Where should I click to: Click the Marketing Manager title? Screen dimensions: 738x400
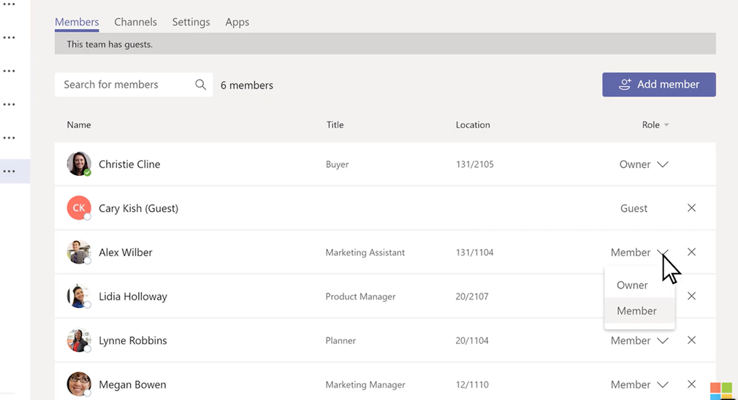(x=365, y=385)
